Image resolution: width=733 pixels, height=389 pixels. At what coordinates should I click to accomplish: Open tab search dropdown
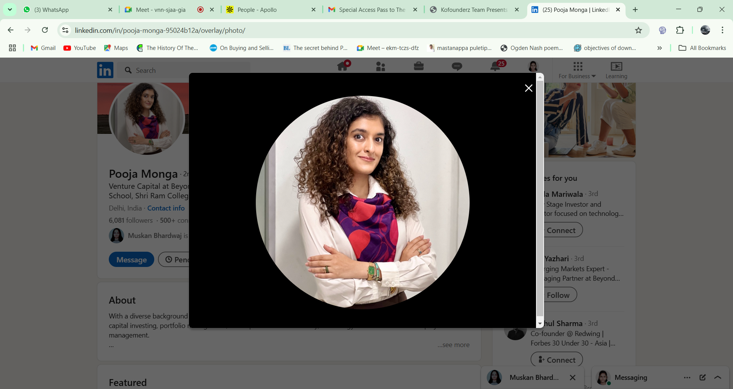tap(10, 10)
